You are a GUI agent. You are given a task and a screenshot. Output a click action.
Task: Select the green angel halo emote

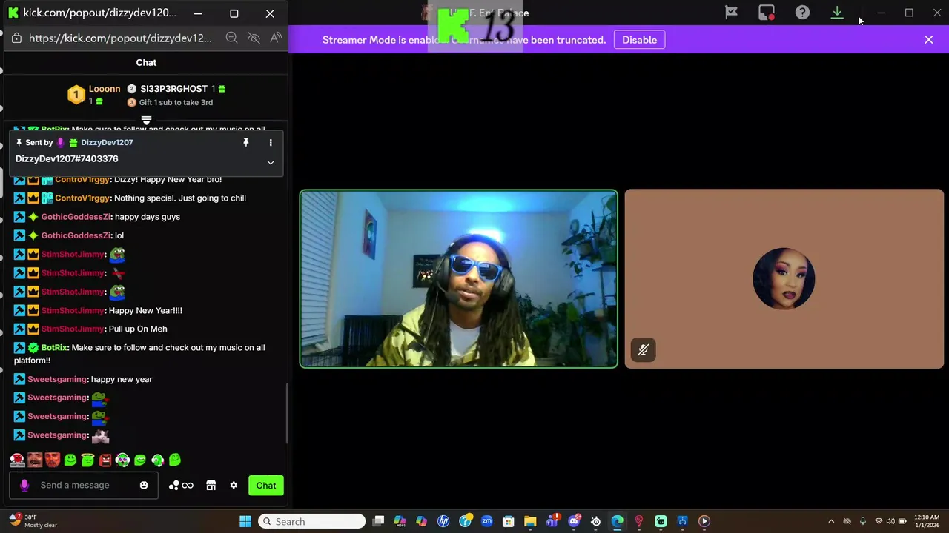87,460
